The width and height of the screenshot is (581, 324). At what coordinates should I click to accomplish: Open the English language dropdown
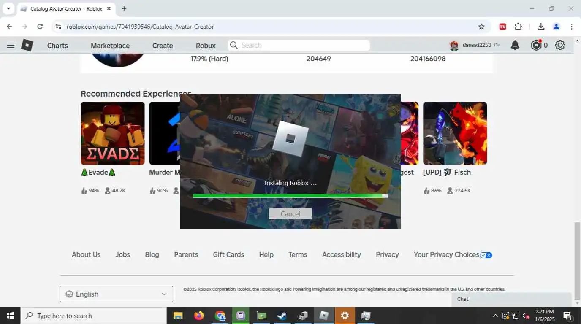point(116,294)
